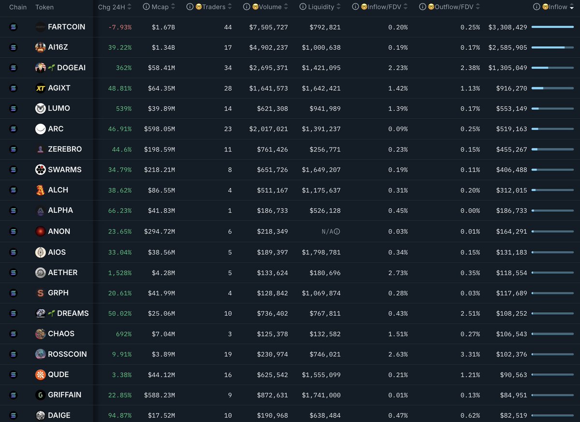Click the DOGEAI token logo
The width and height of the screenshot is (580, 422).
point(41,68)
